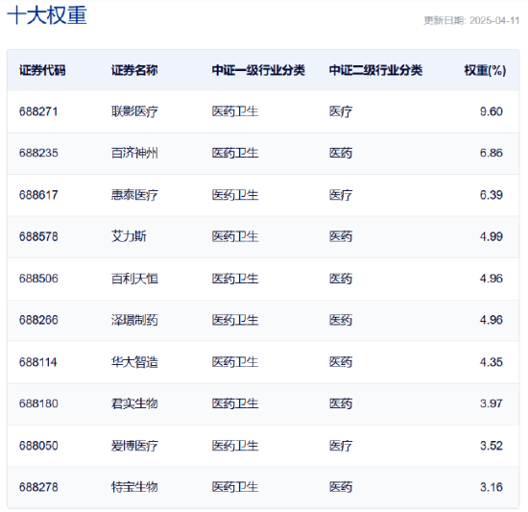Click weight value 6.86
This screenshot has width=528, height=512.
pyautogui.click(x=492, y=153)
